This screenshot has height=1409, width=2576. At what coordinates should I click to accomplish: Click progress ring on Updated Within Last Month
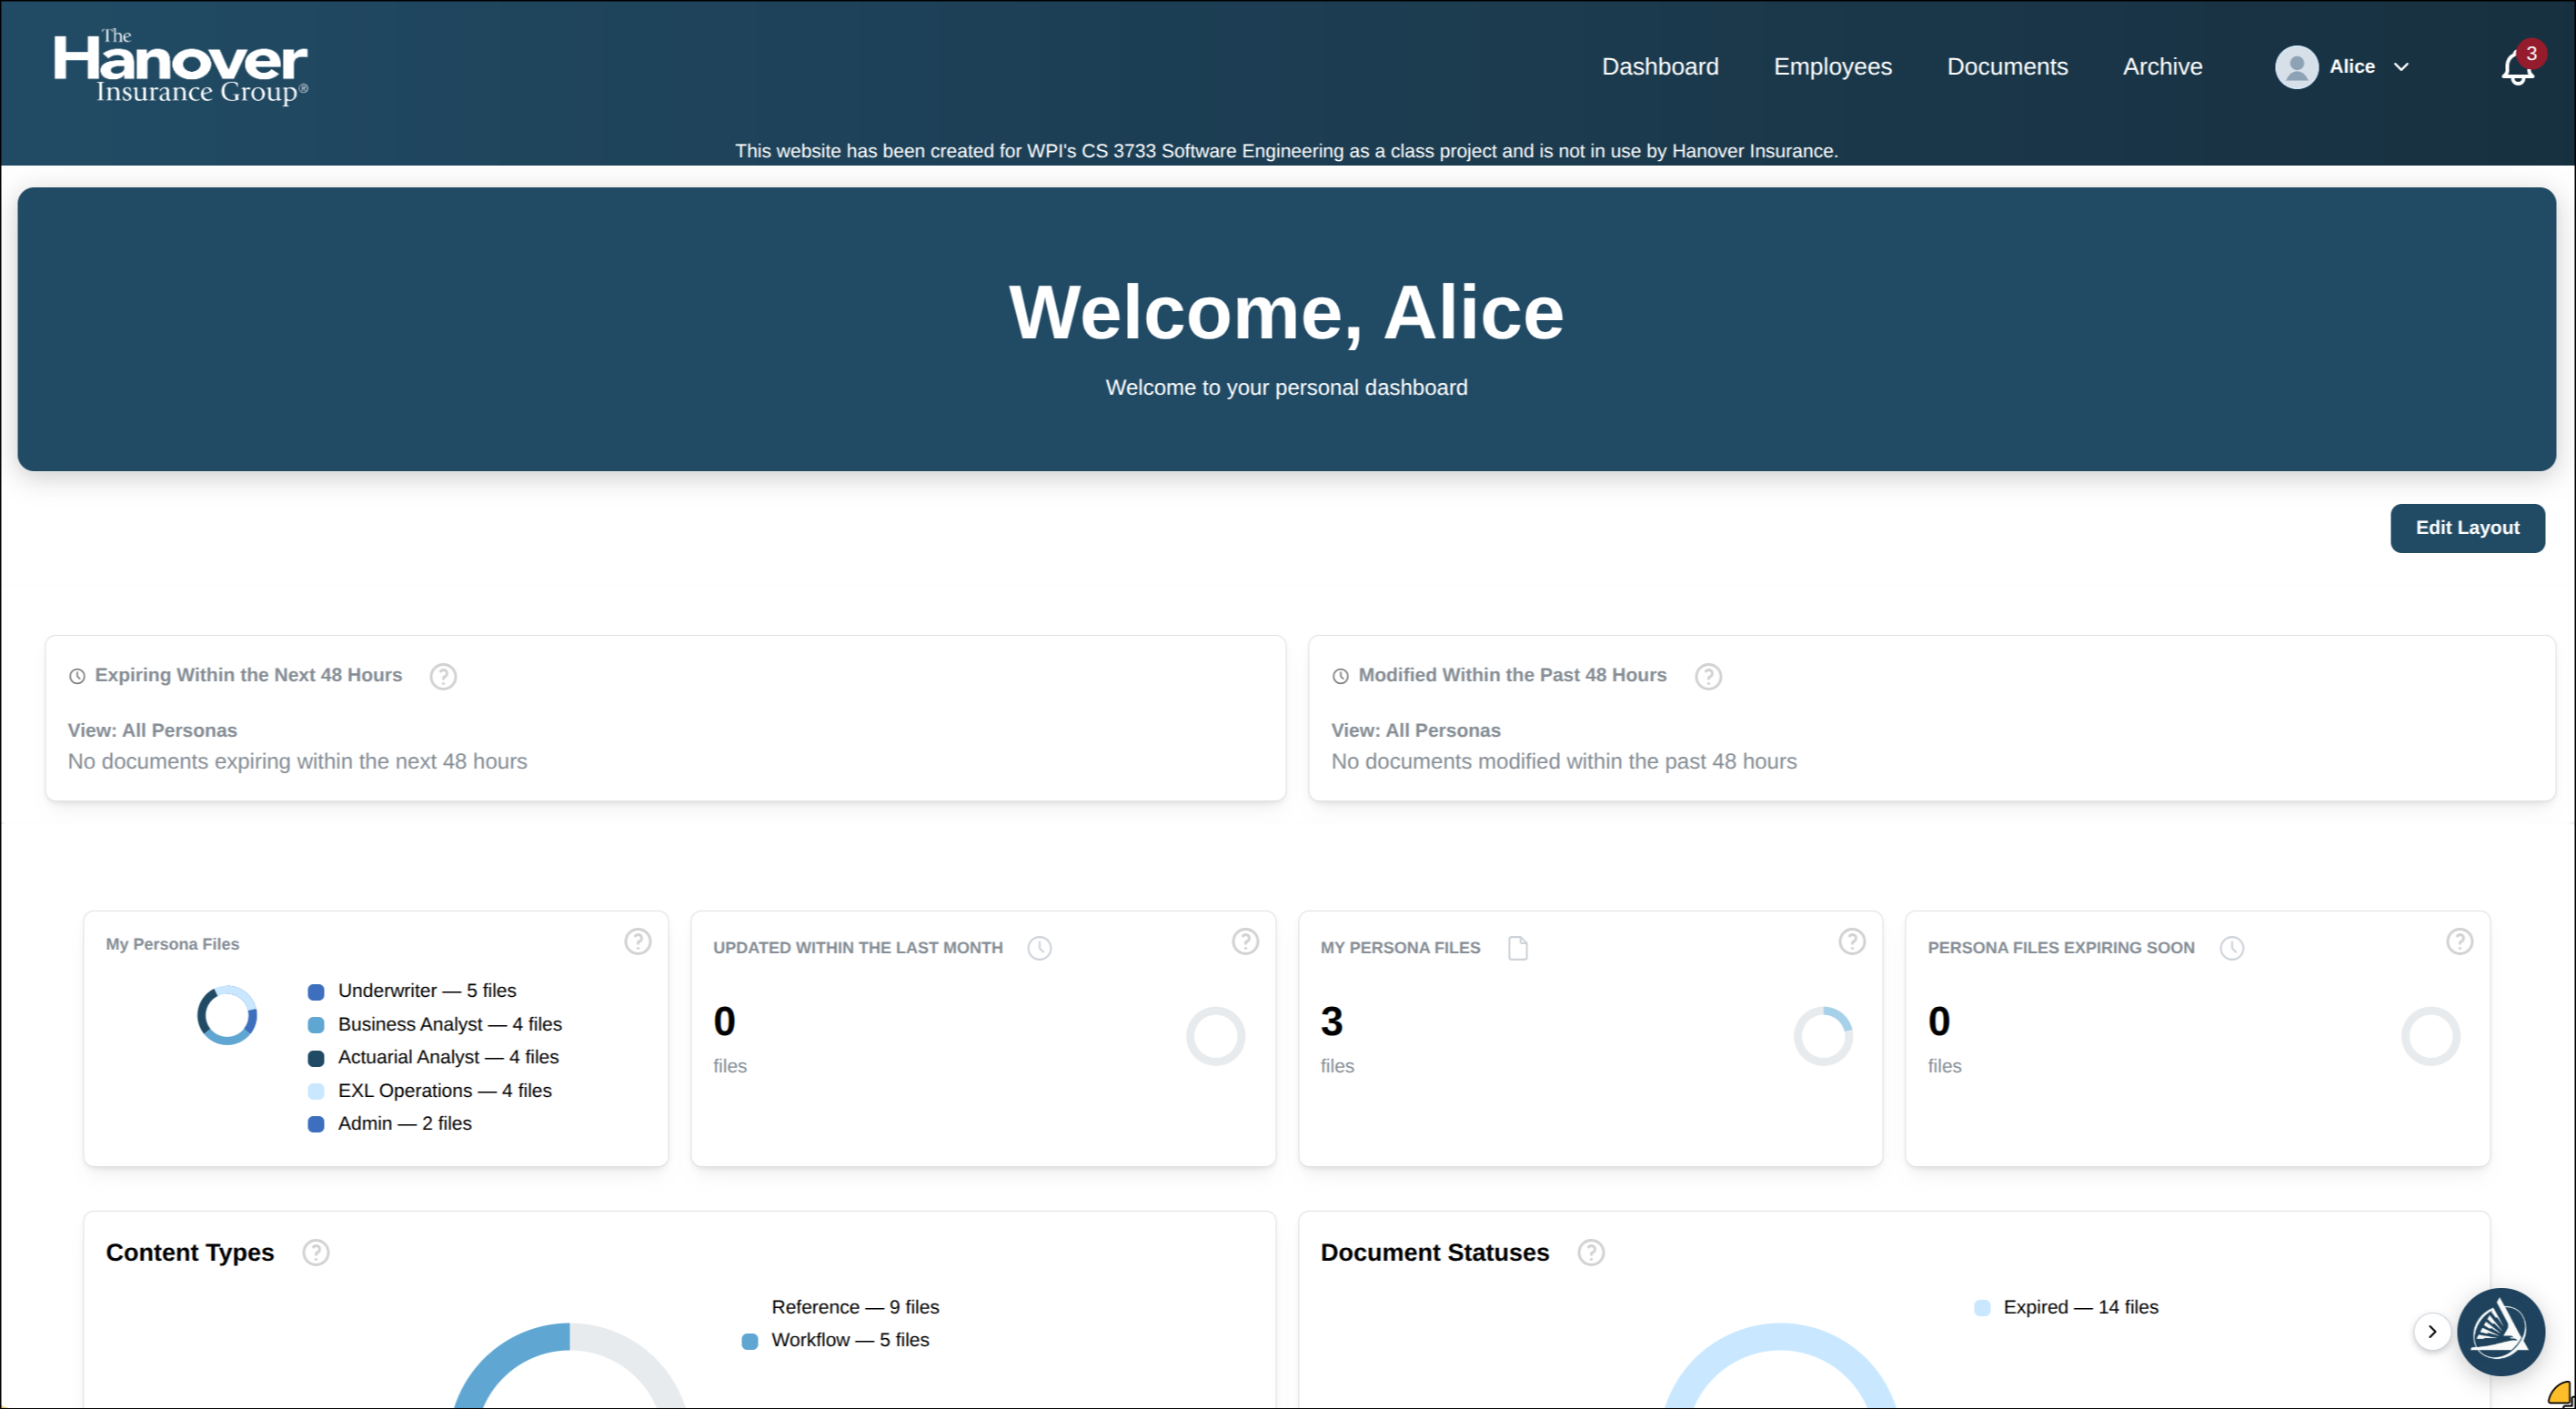coord(1215,1036)
